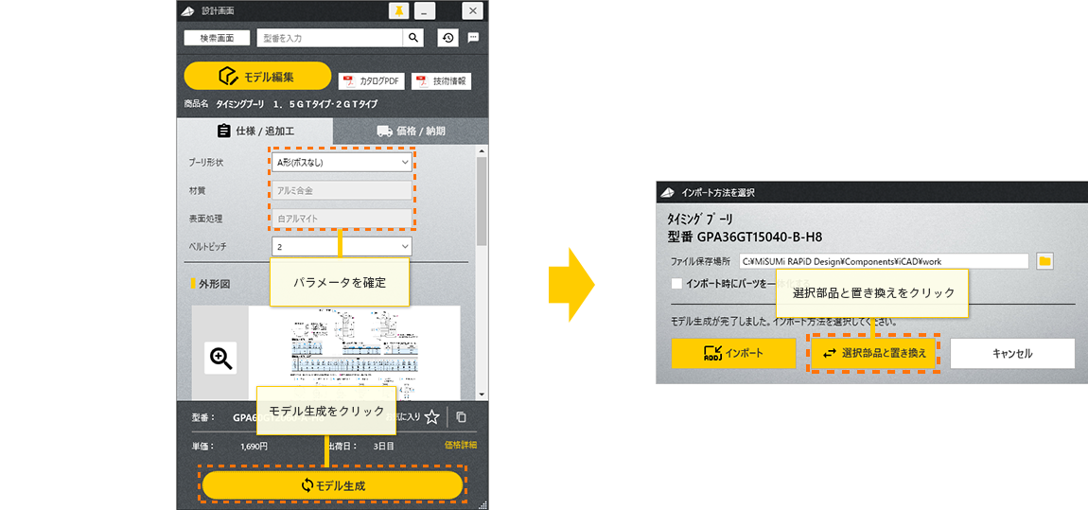Open the 技術情報 PDF
This screenshot has height=510, width=1088.
[441, 81]
